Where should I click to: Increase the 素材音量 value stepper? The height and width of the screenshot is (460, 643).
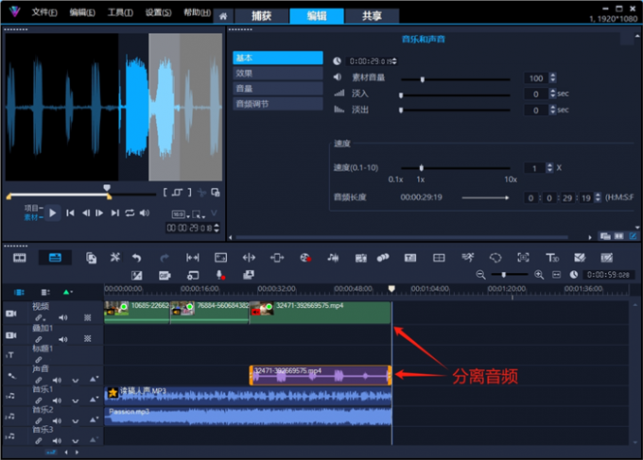point(553,76)
